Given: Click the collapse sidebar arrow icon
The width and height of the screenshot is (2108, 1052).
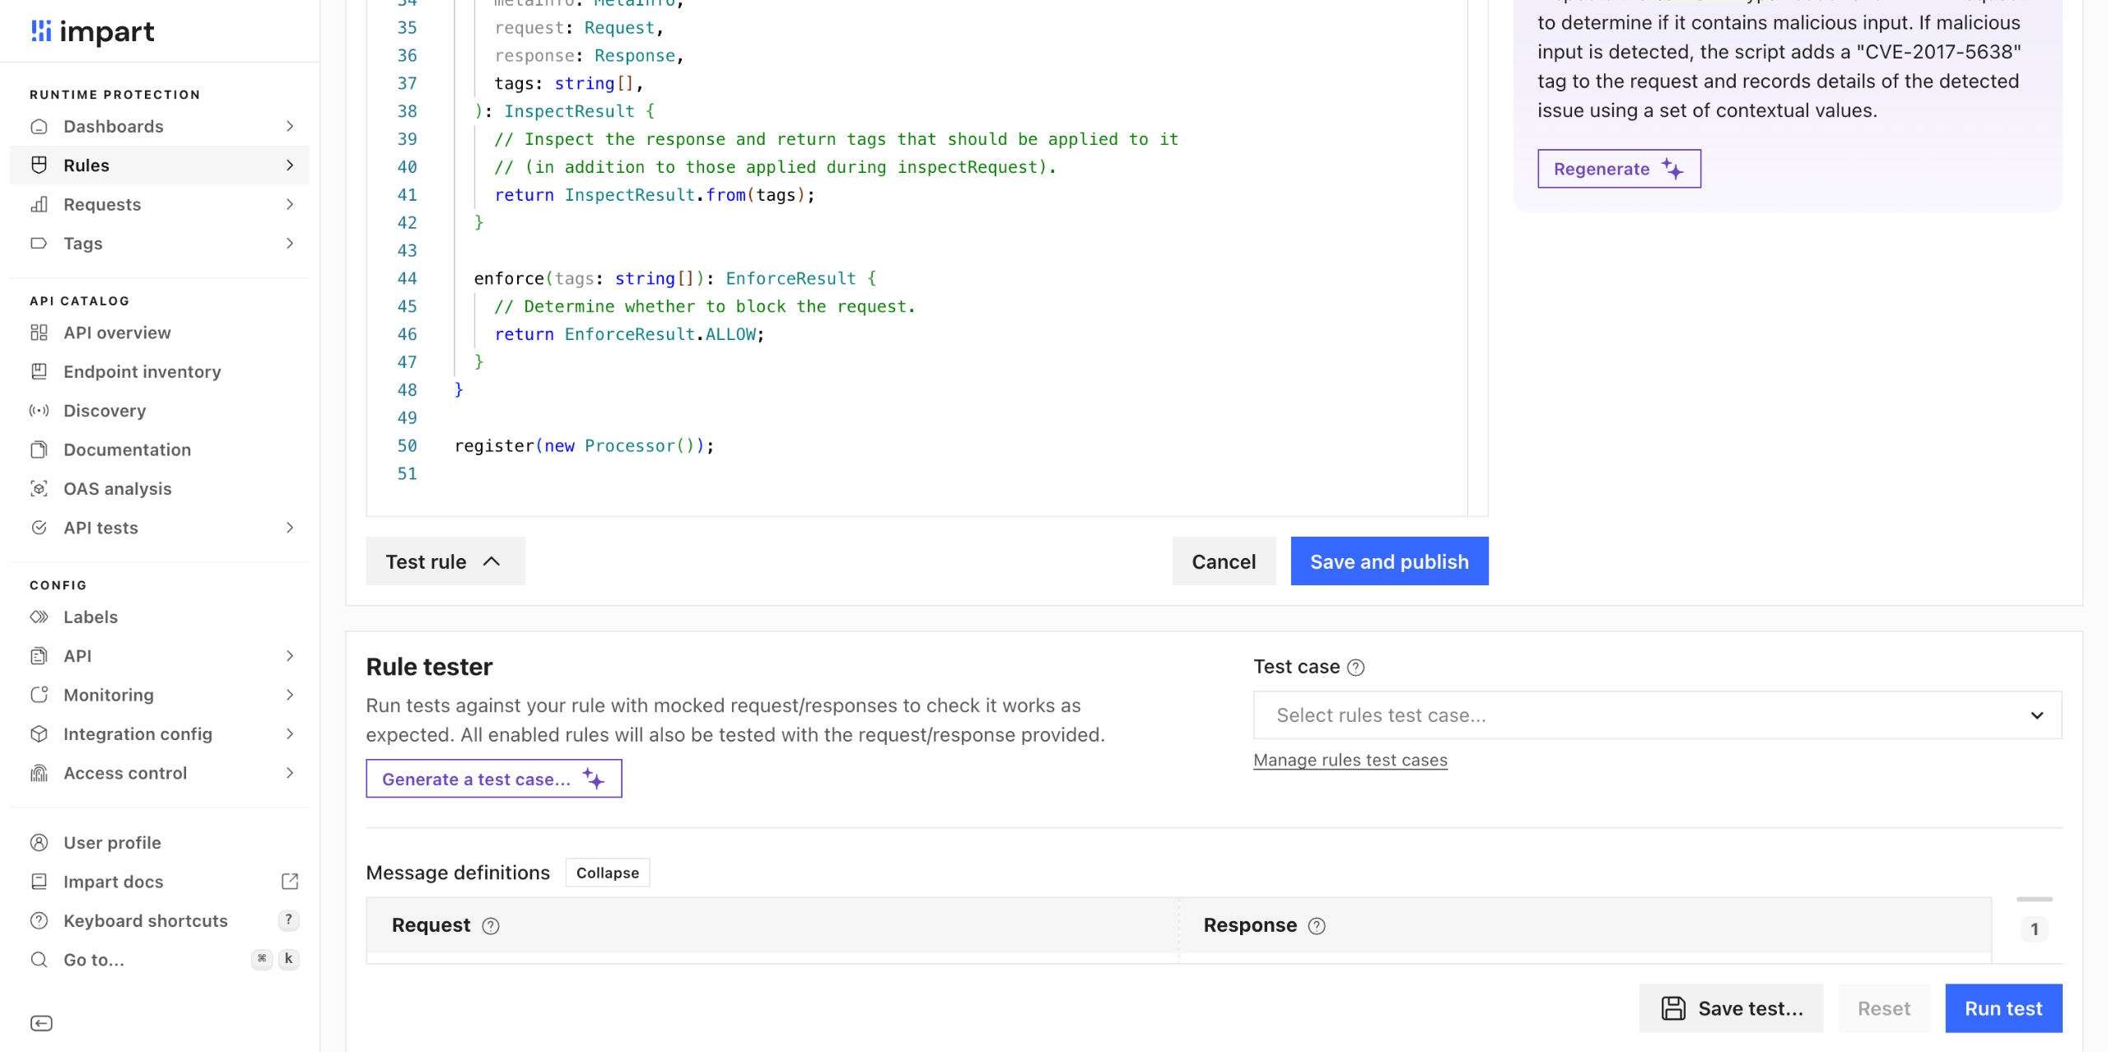Looking at the screenshot, I should pyautogui.click(x=41, y=1023).
